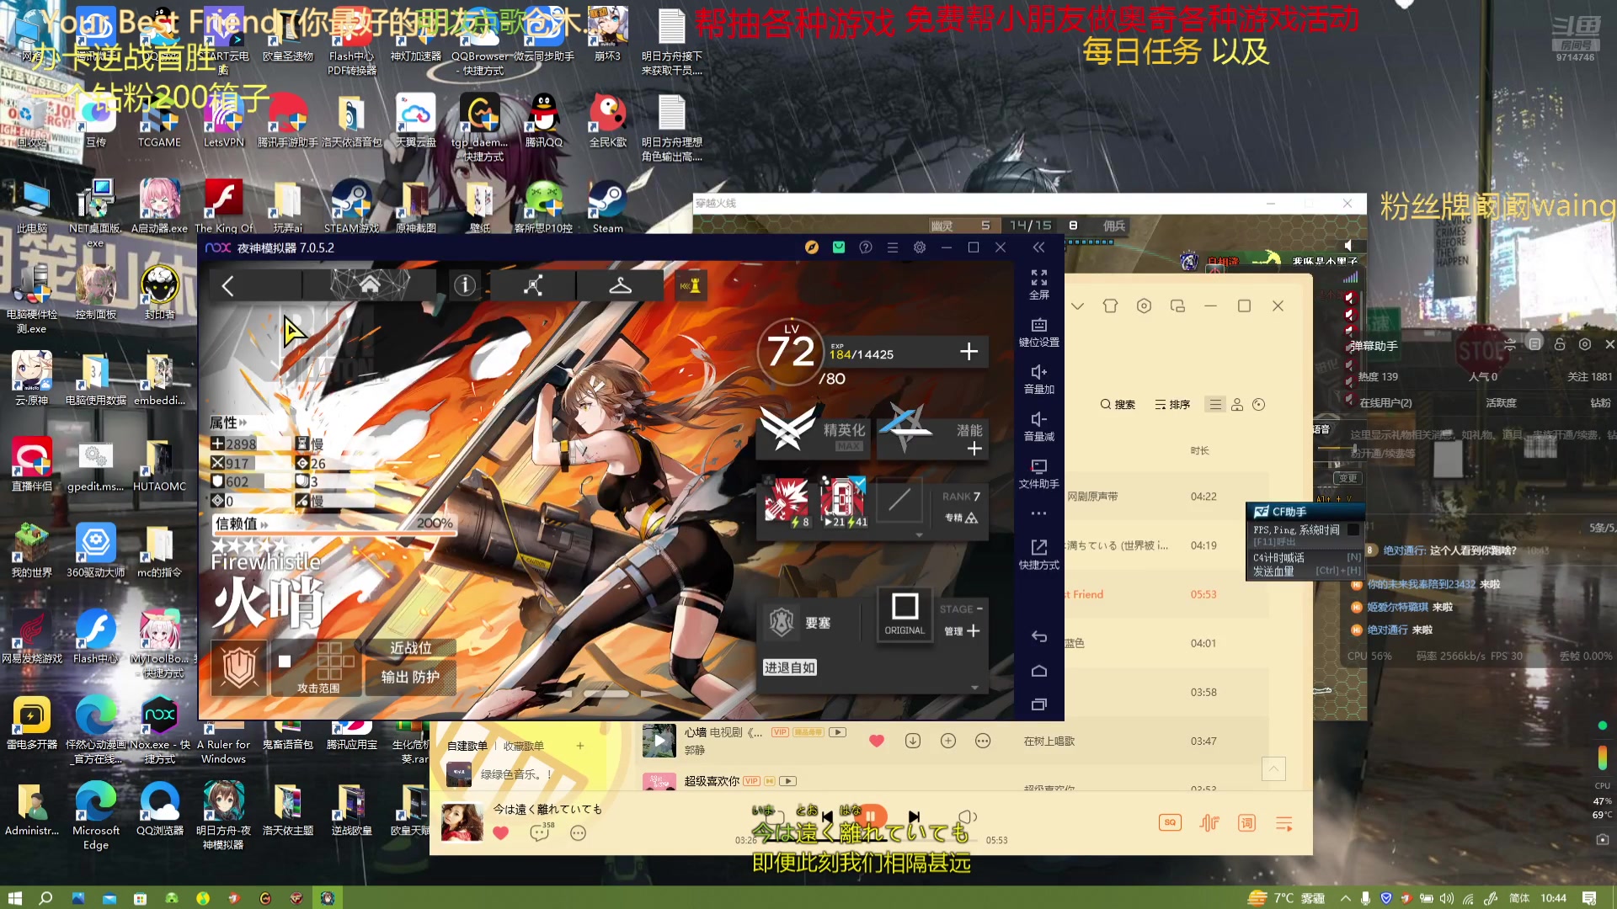Image resolution: width=1617 pixels, height=909 pixels.
Task: Pause the currently playing song
Action: point(872,816)
